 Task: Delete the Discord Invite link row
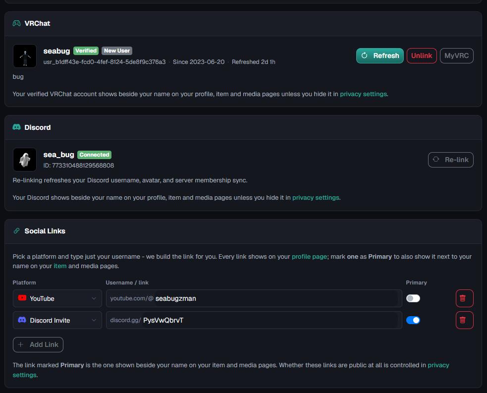coord(464,320)
